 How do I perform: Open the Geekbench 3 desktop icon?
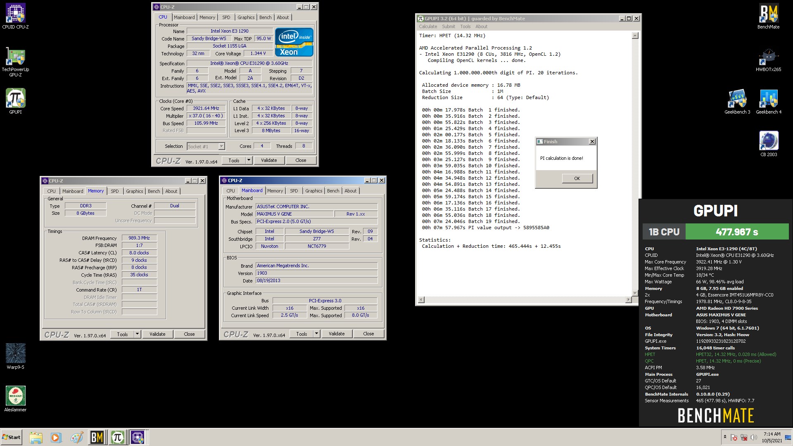coord(737,102)
